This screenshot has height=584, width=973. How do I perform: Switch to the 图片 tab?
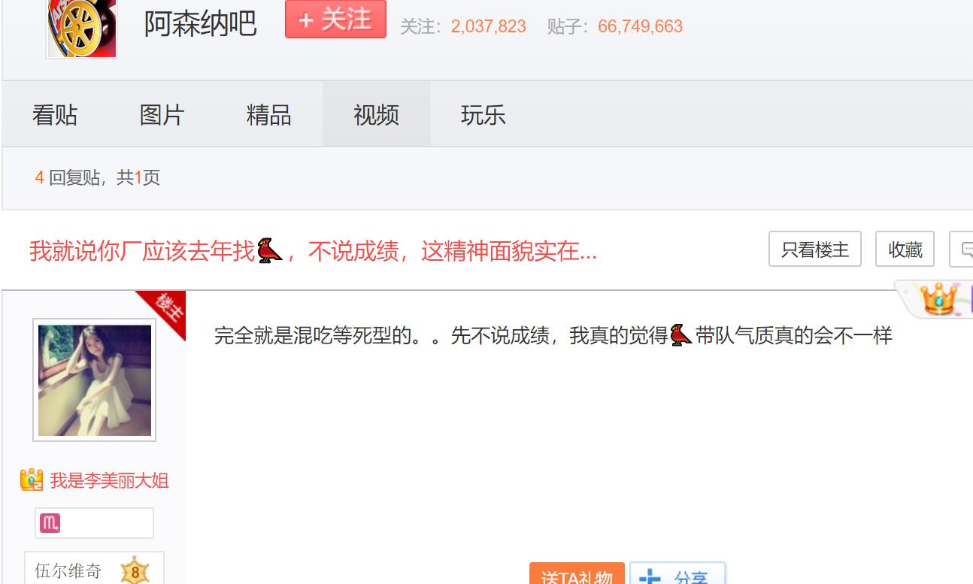162,115
